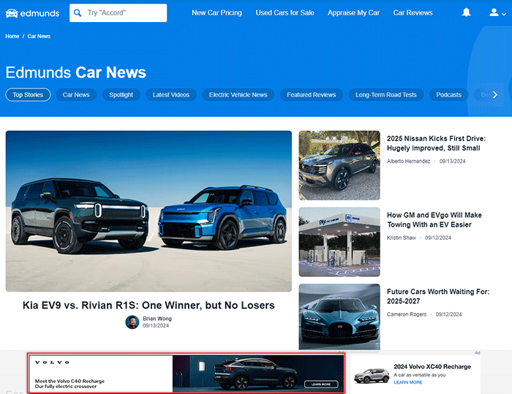The height and width of the screenshot is (394, 512).
Task: Click author Kristin Shaw
Action: tap(402, 238)
